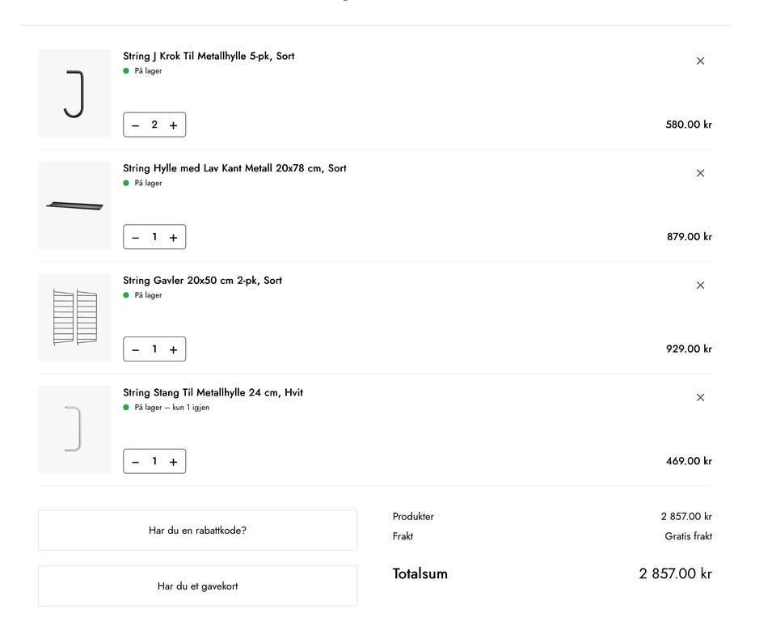Click the String Gavler side panels image
776x643 pixels.
coord(74,317)
